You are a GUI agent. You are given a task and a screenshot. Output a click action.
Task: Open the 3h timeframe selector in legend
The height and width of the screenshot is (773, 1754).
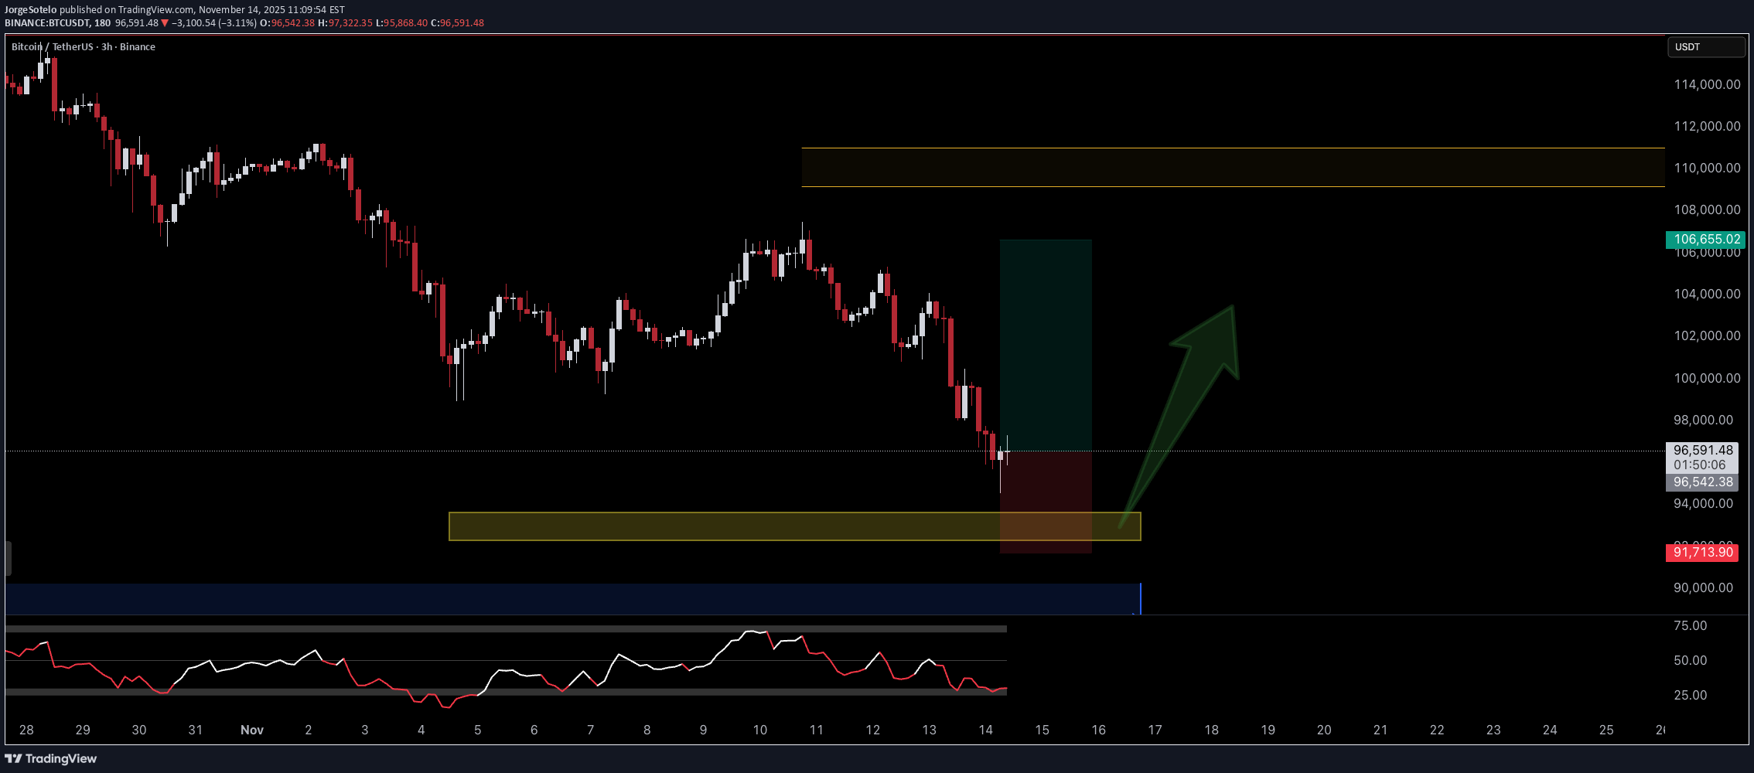[105, 46]
